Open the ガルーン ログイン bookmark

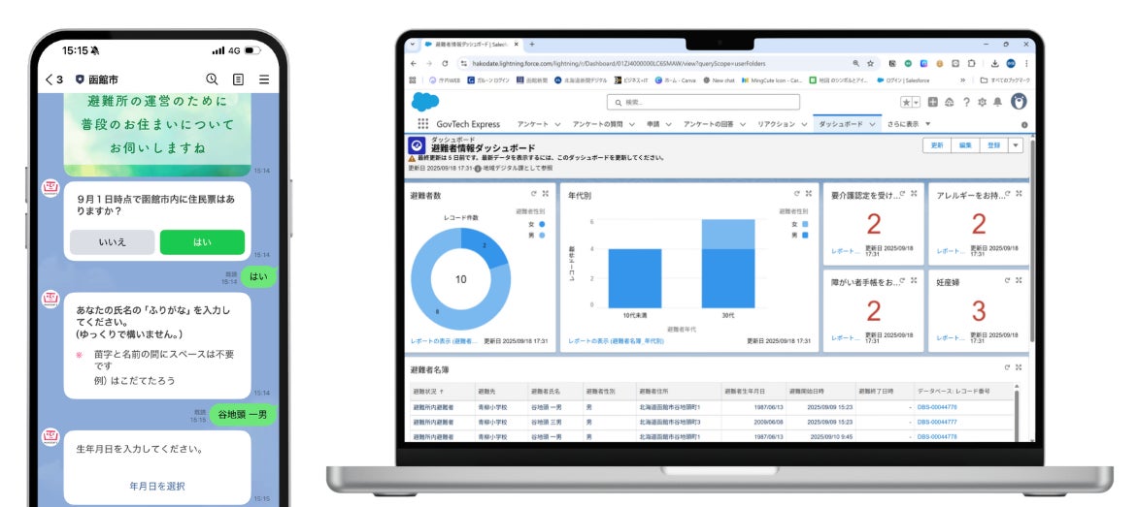pyautogui.click(x=487, y=80)
